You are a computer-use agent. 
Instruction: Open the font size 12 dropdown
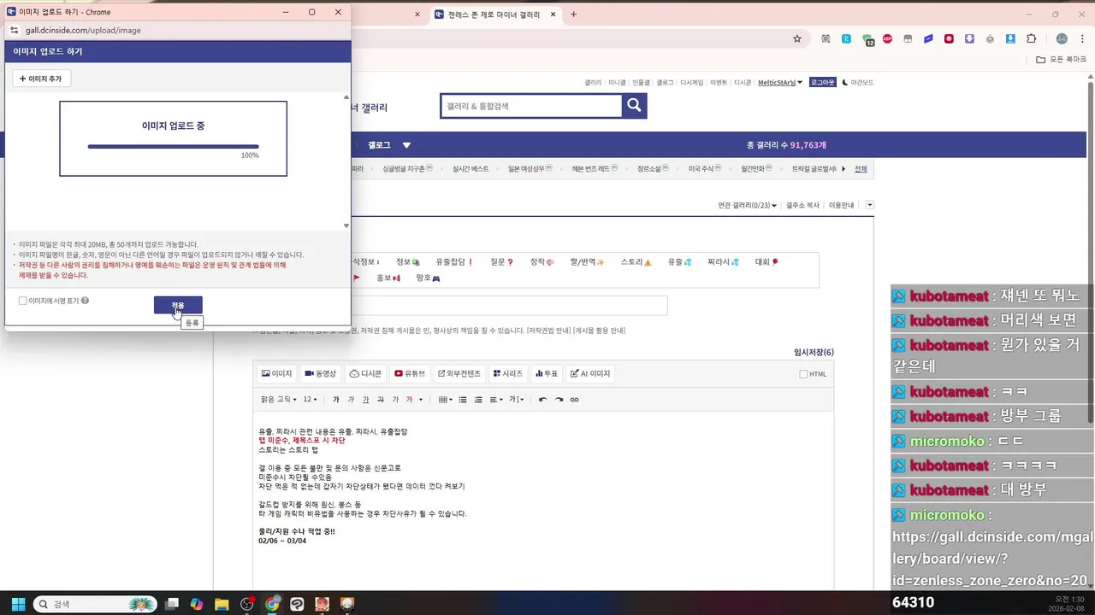(x=311, y=400)
